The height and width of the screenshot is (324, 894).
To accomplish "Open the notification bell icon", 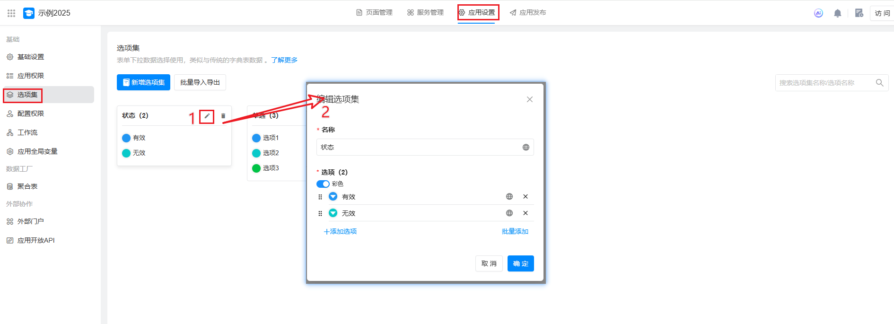I will [837, 13].
